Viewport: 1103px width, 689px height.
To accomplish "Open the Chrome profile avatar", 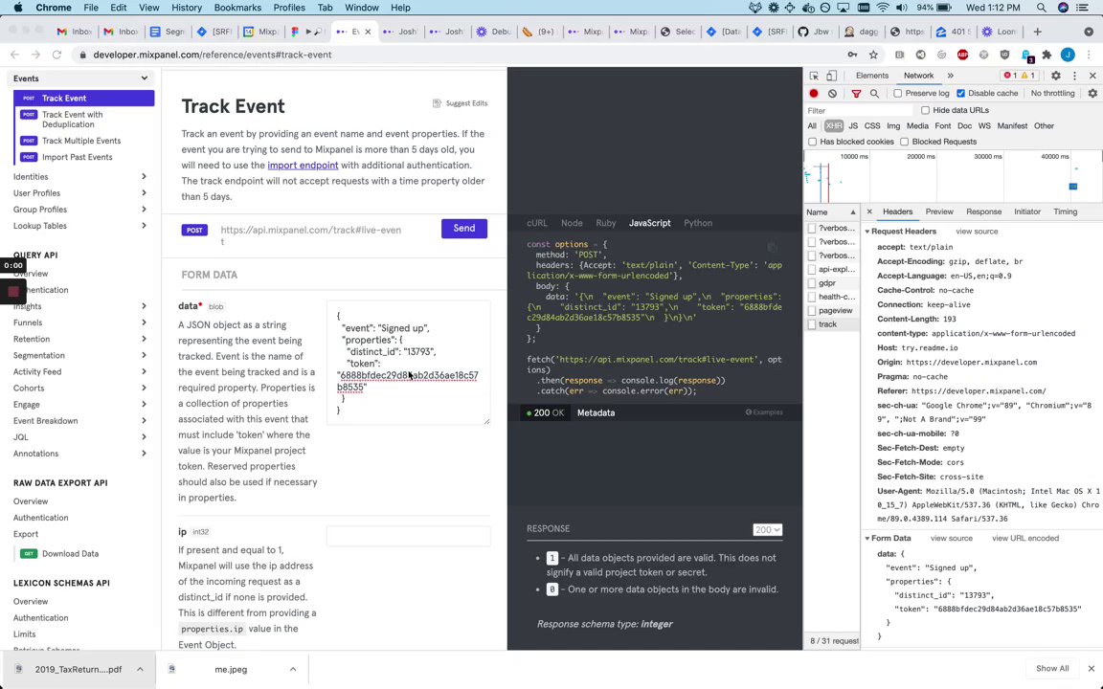I will pyautogui.click(x=1068, y=55).
